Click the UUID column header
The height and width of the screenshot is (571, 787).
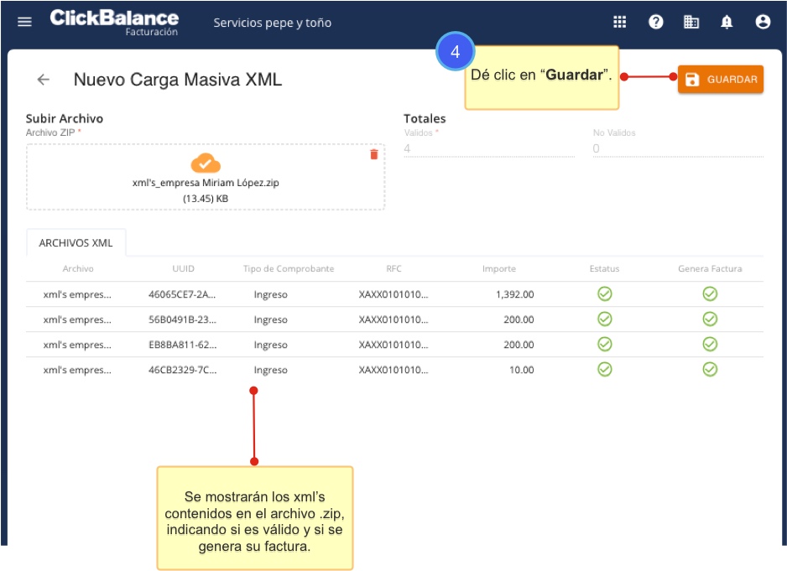coord(183,269)
